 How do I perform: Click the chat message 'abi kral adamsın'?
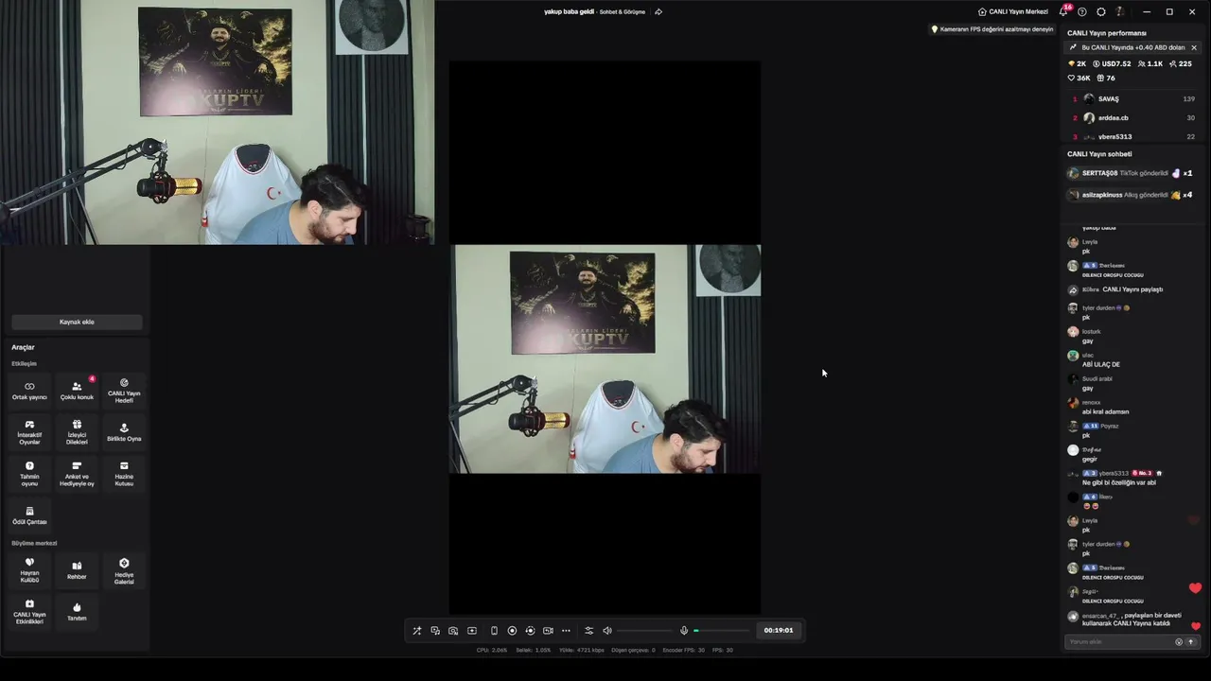[x=1105, y=411]
